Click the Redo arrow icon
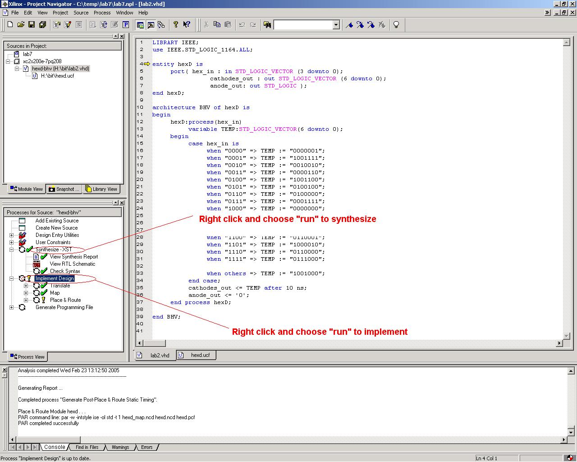This screenshot has width=577, height=462. pyautogui.click(x=253, y=25)
